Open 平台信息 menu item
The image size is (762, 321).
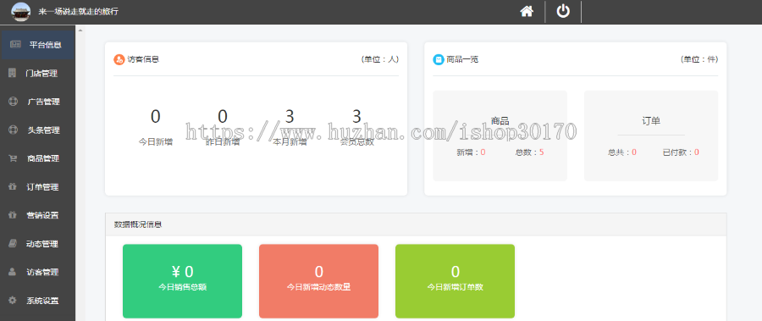(37, 45)
